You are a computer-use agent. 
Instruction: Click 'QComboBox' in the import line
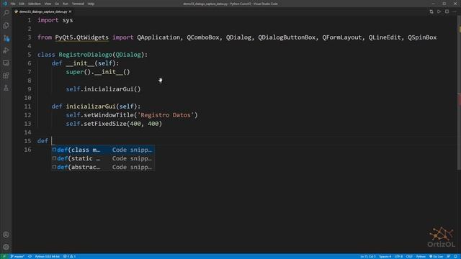[x=203, y=37]
